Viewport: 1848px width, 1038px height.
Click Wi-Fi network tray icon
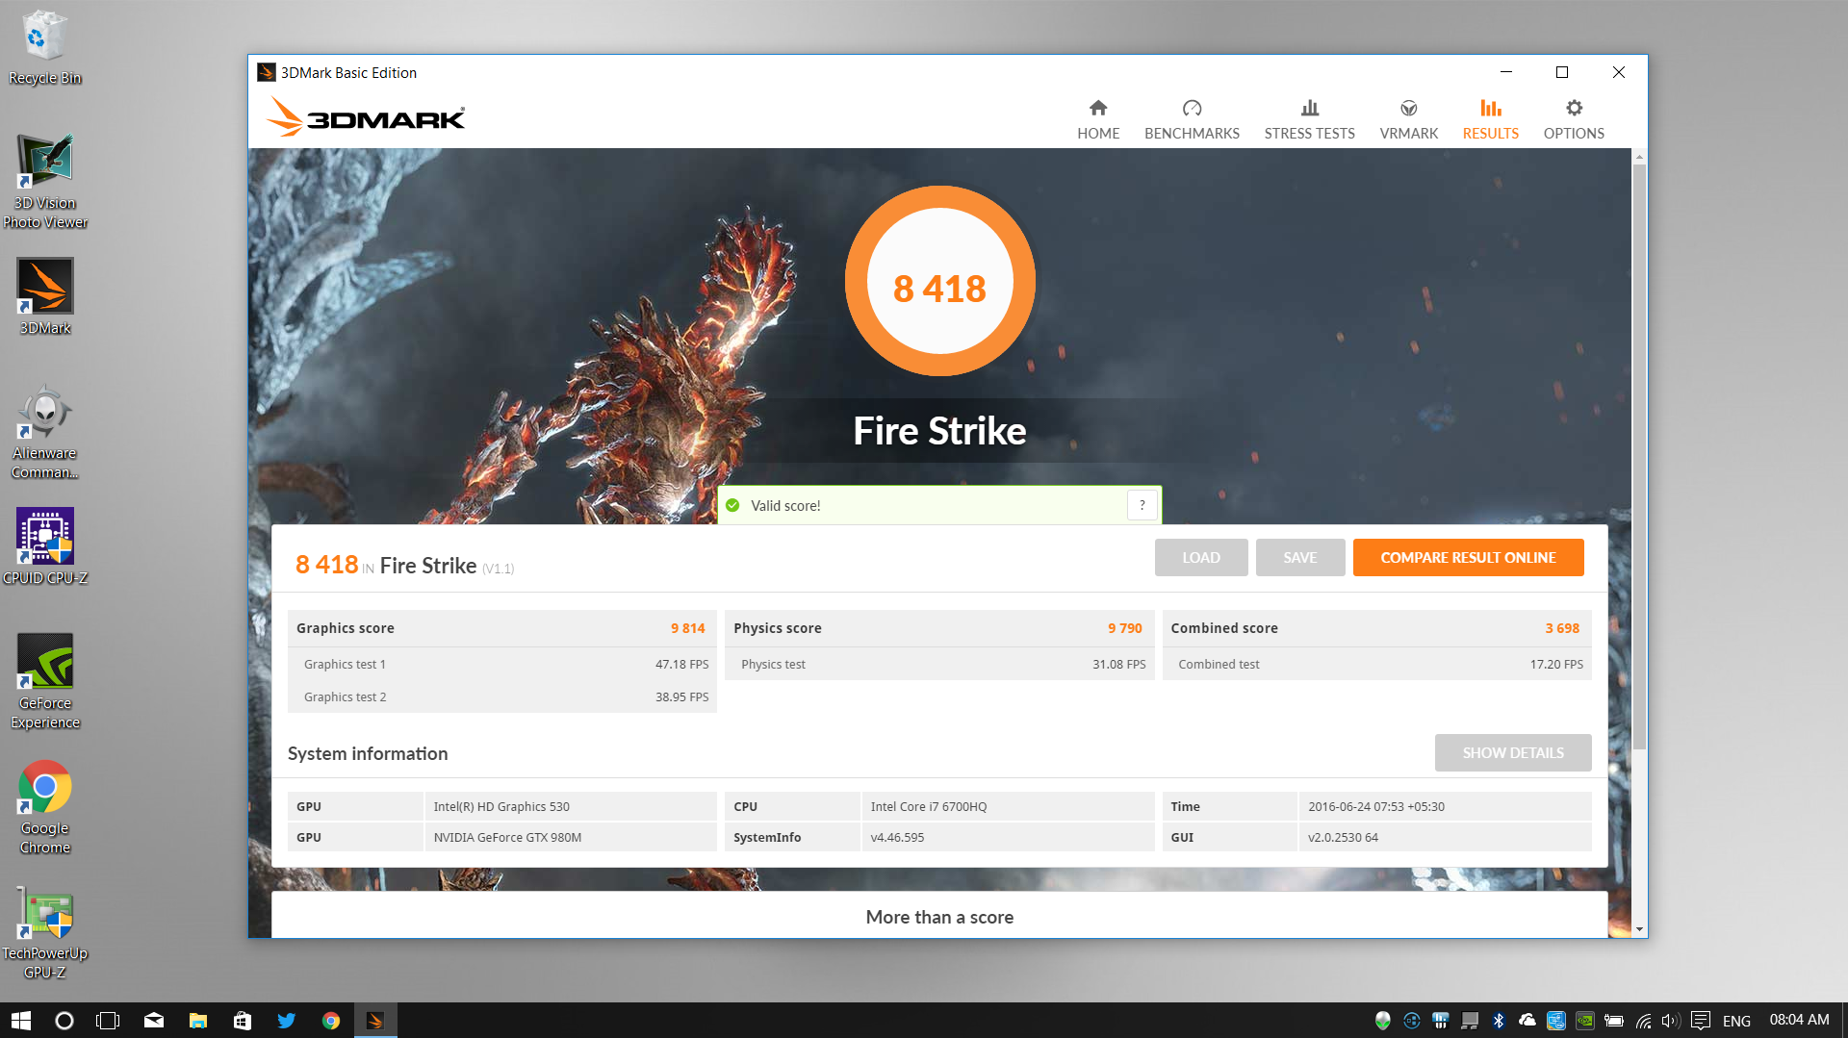[x=1643, y=1020]
